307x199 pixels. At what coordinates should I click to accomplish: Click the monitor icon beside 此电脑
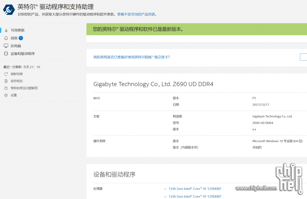6,46
